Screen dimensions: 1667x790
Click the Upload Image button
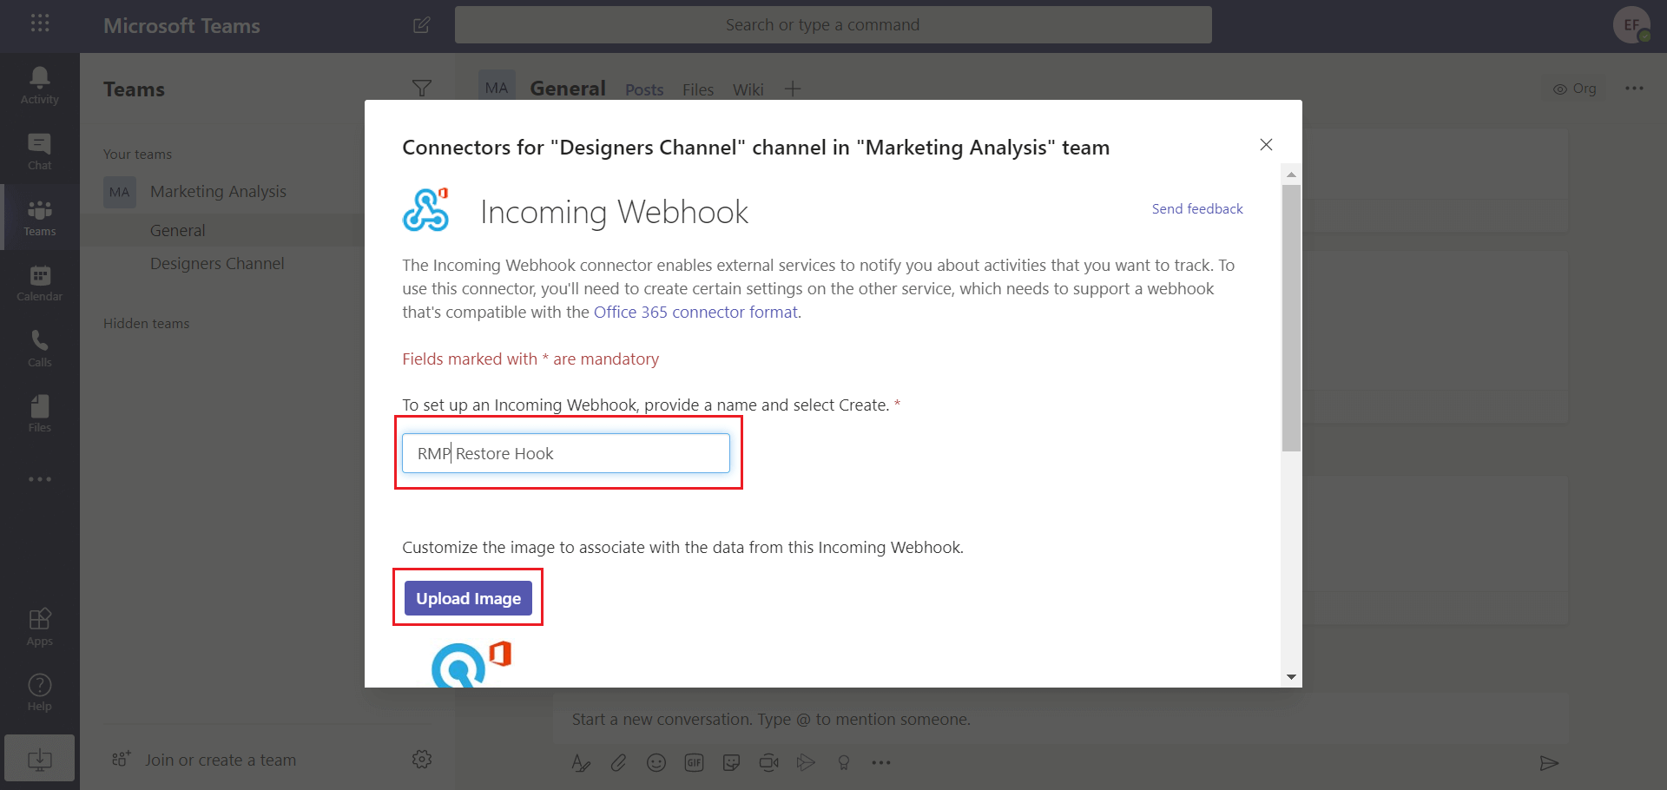coord(467,597)
